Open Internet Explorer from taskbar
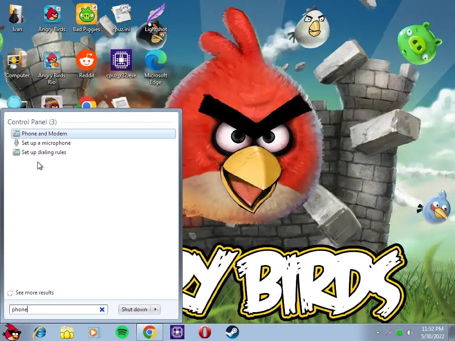Viewport: 455px width, 341px height. (40, 332)
